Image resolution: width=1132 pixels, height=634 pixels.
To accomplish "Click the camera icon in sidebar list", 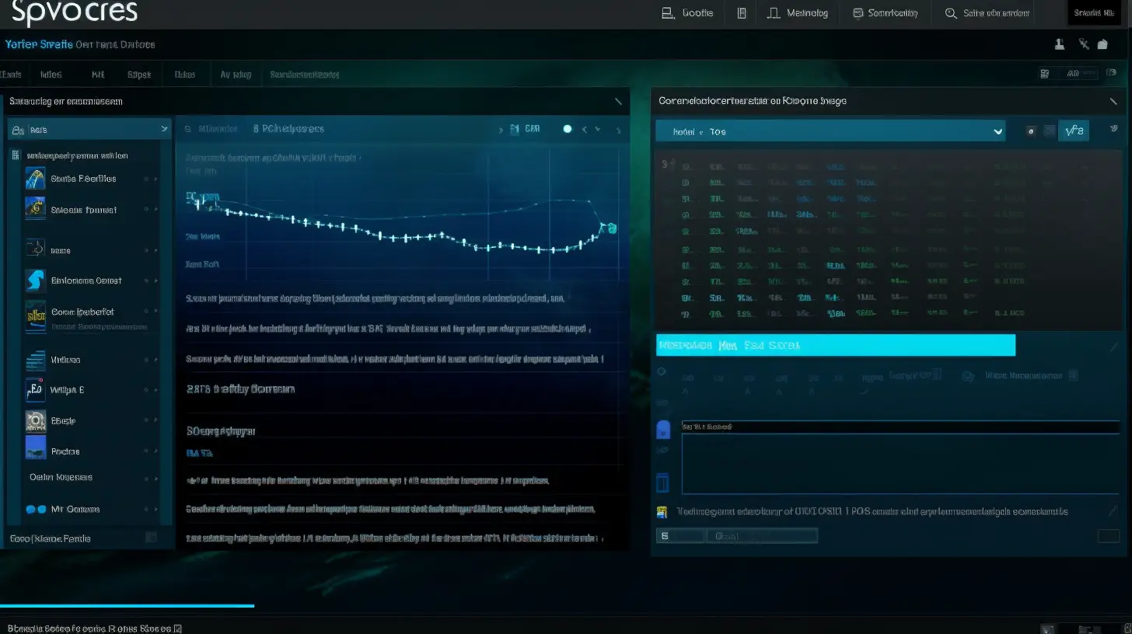I will click(36, 420).
